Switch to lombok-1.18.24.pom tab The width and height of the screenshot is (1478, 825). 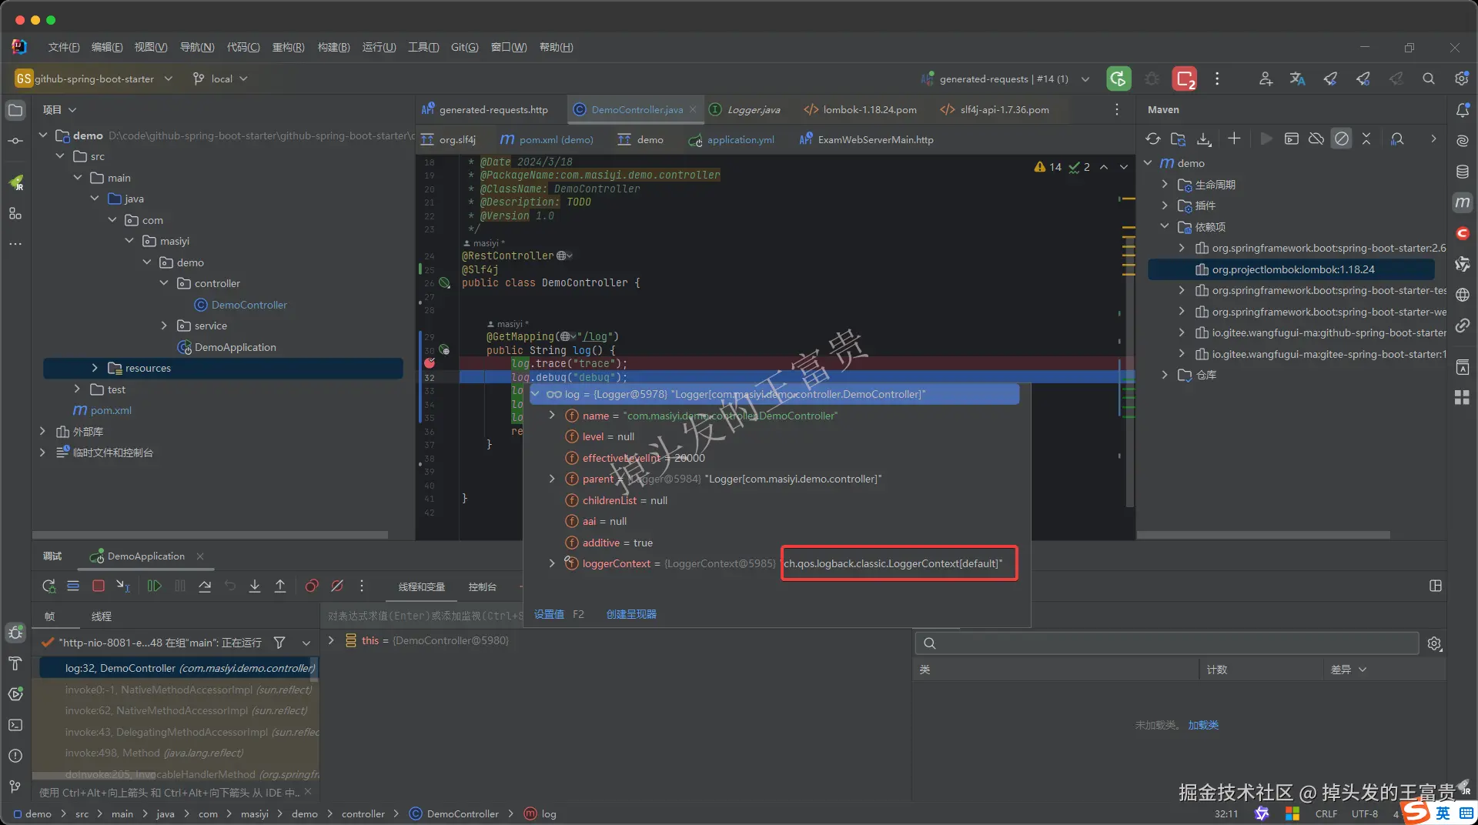click(x=860, y=109)
